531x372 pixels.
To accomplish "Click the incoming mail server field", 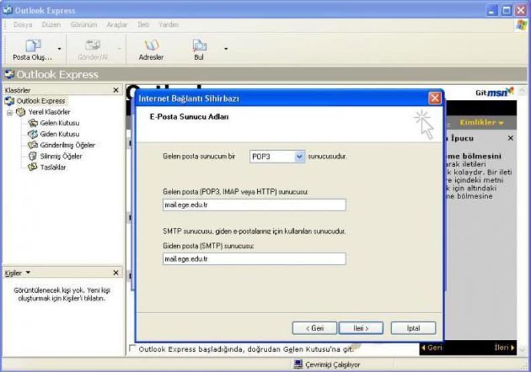I will coord(254,205).
